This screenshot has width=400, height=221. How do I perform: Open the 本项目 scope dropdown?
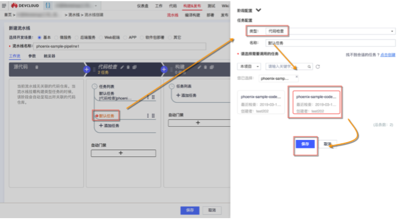[x=249, y=66]
